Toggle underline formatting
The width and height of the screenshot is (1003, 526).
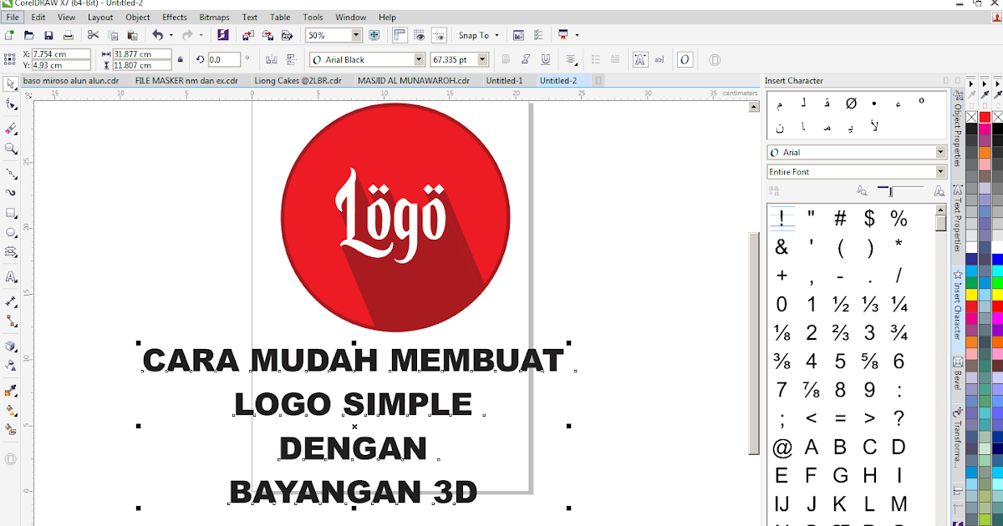pos(545,58)
